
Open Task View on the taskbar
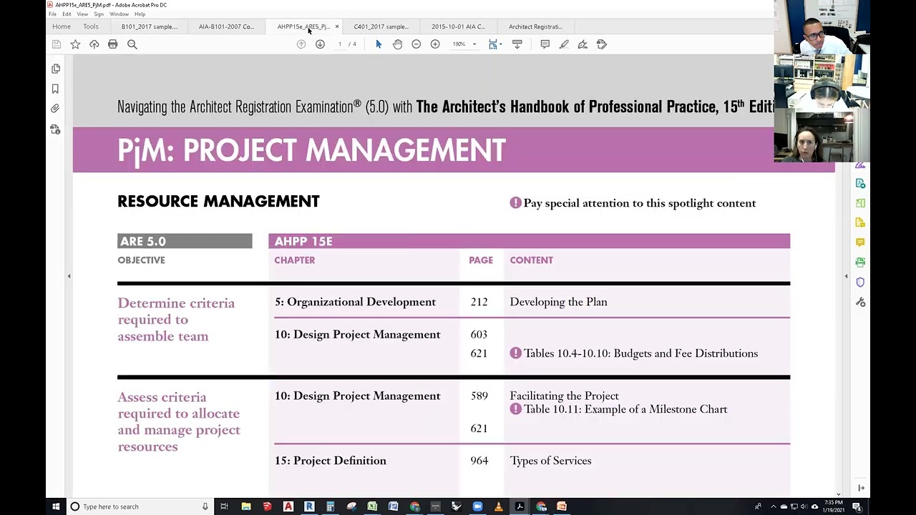(x=224, y=506)
